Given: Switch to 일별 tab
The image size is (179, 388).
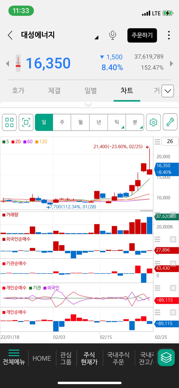Looking at the screenshot, I should [x=91, y=91].
